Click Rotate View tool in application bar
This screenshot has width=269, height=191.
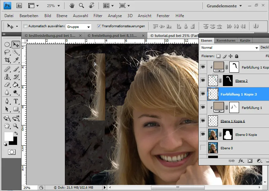91,6
